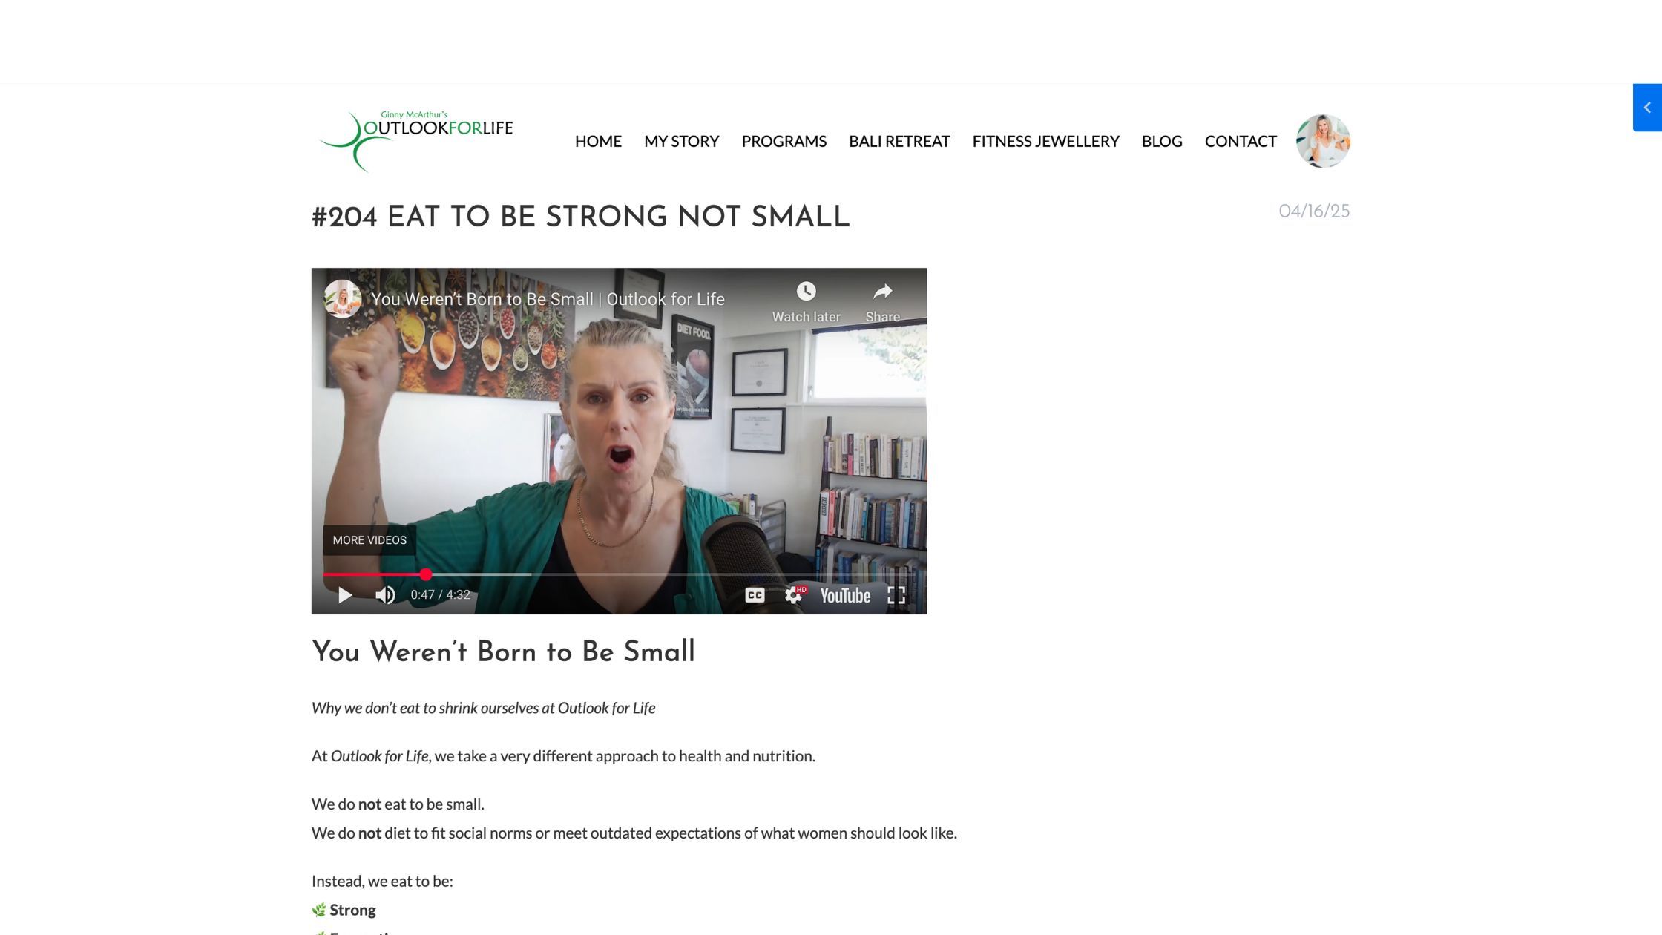Open the video title link
The height and width of the screenshot is (935, 1662).
point(548,299)
